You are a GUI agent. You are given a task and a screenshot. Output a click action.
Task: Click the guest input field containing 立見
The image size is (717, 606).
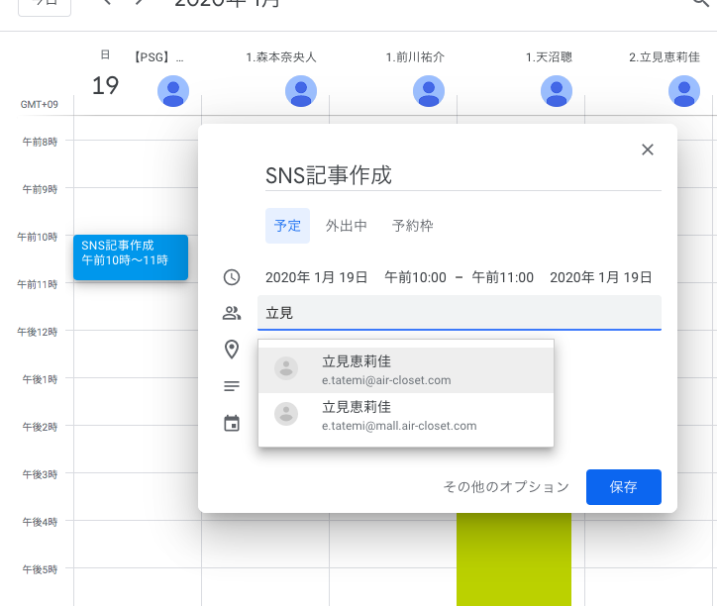[459, 313]
